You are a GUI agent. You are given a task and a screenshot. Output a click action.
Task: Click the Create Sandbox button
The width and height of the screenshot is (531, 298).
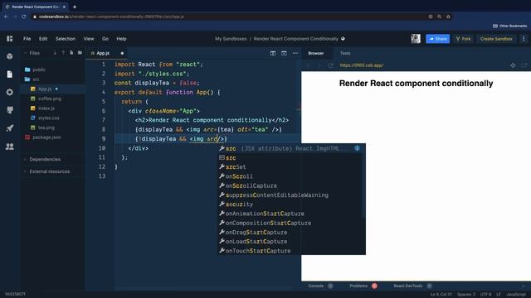point(496,39)
